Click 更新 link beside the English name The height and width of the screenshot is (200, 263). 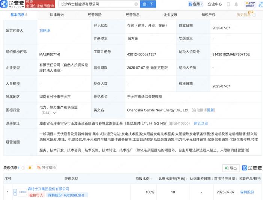pos(210,110)
